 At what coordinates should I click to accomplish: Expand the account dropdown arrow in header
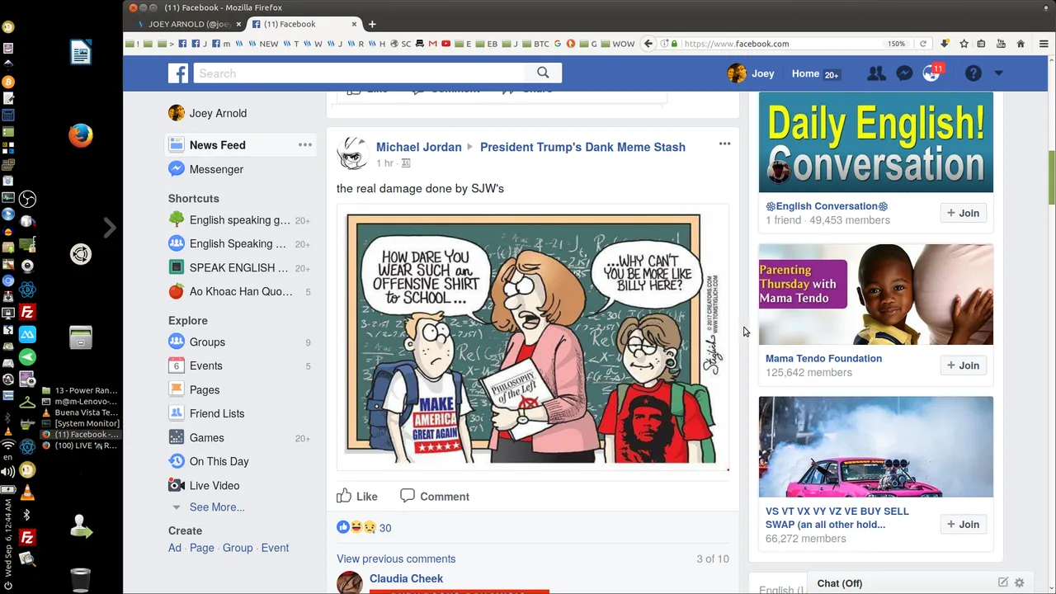[x=998, y=73]
